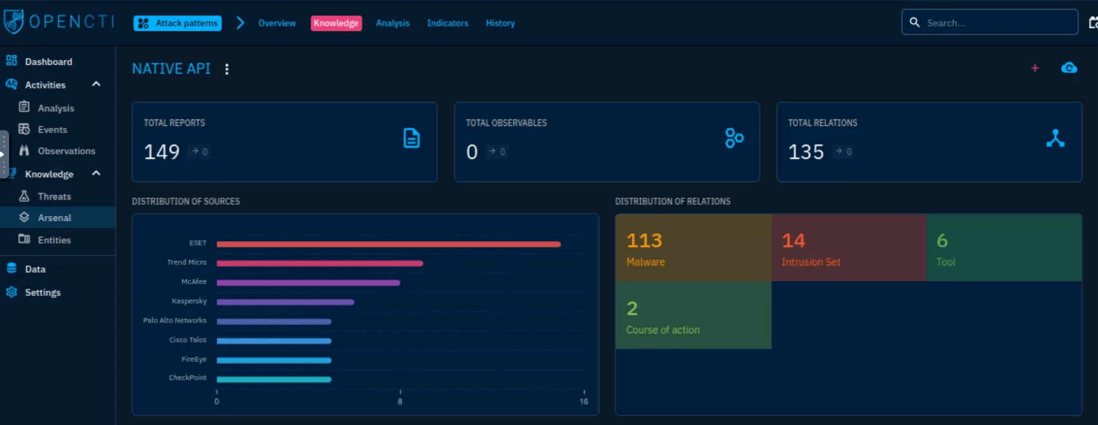1098x425 pixels.
Task: Switch to the Overview tab
Action: coord(277,23)
